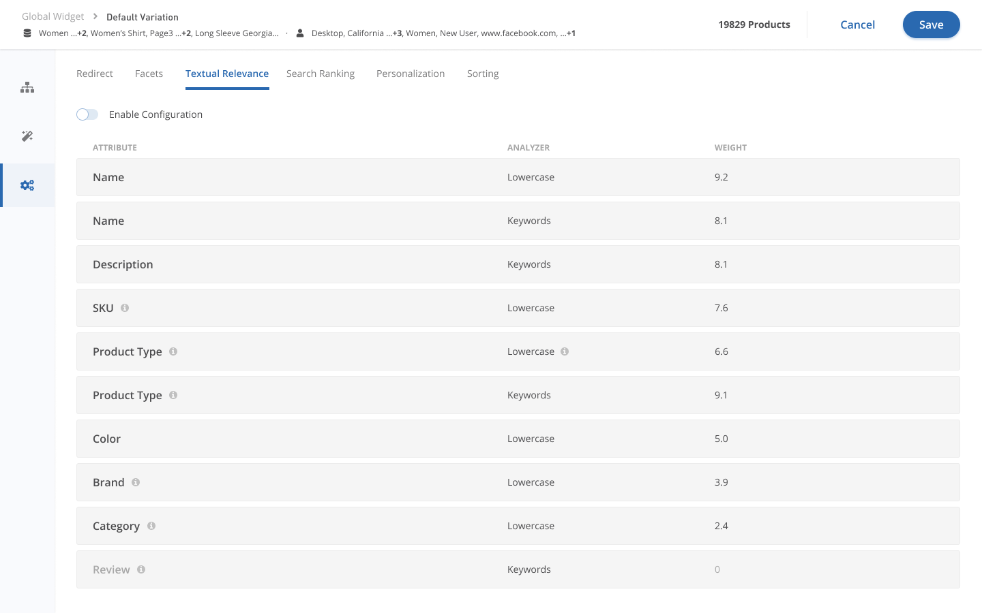Click the info icon next to Brand
This screenshot has height=613, width=982.
pyautogui.click(x=136, y=482)
